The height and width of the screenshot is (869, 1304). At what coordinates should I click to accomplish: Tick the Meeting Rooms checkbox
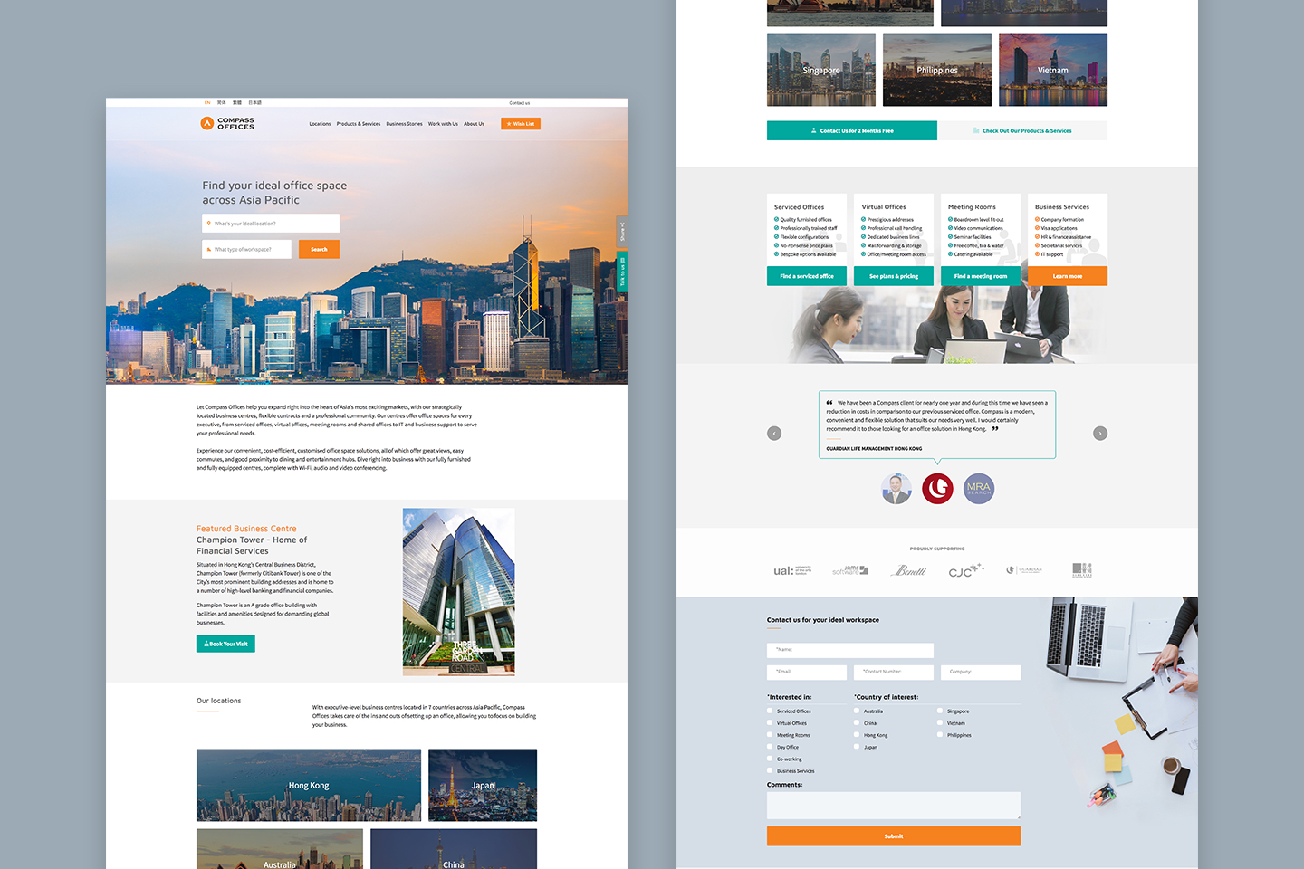pos(770,735)
